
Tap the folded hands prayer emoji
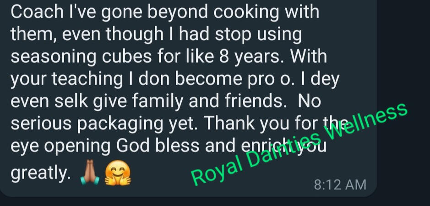[x=89, y=172]
